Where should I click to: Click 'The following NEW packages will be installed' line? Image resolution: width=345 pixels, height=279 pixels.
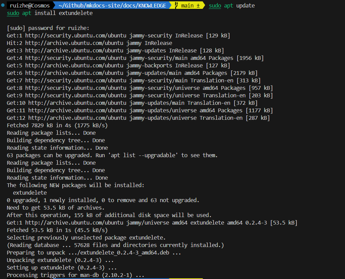[x=75, y=185]
